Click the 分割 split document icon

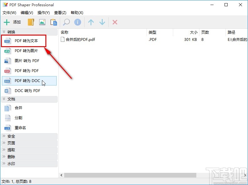tap(8, 118)
